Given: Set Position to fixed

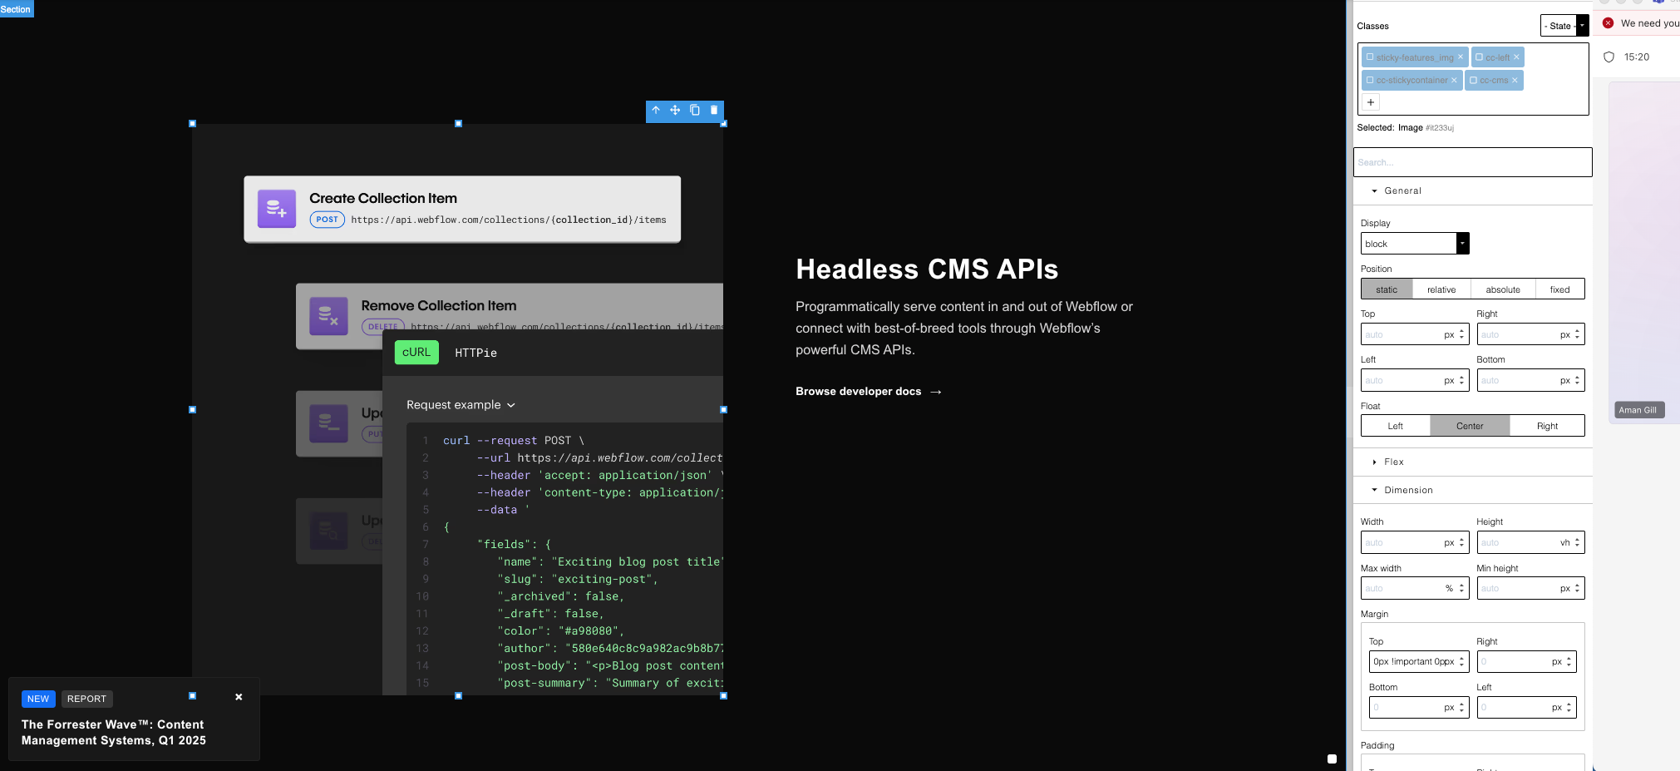Looking at the screenshot, I should pos(1560,289).
